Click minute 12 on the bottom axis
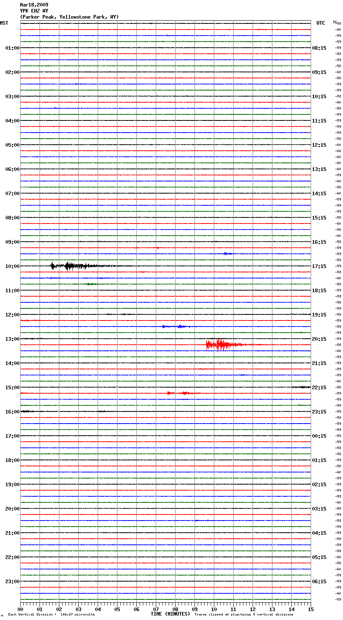 click(253, 609)
